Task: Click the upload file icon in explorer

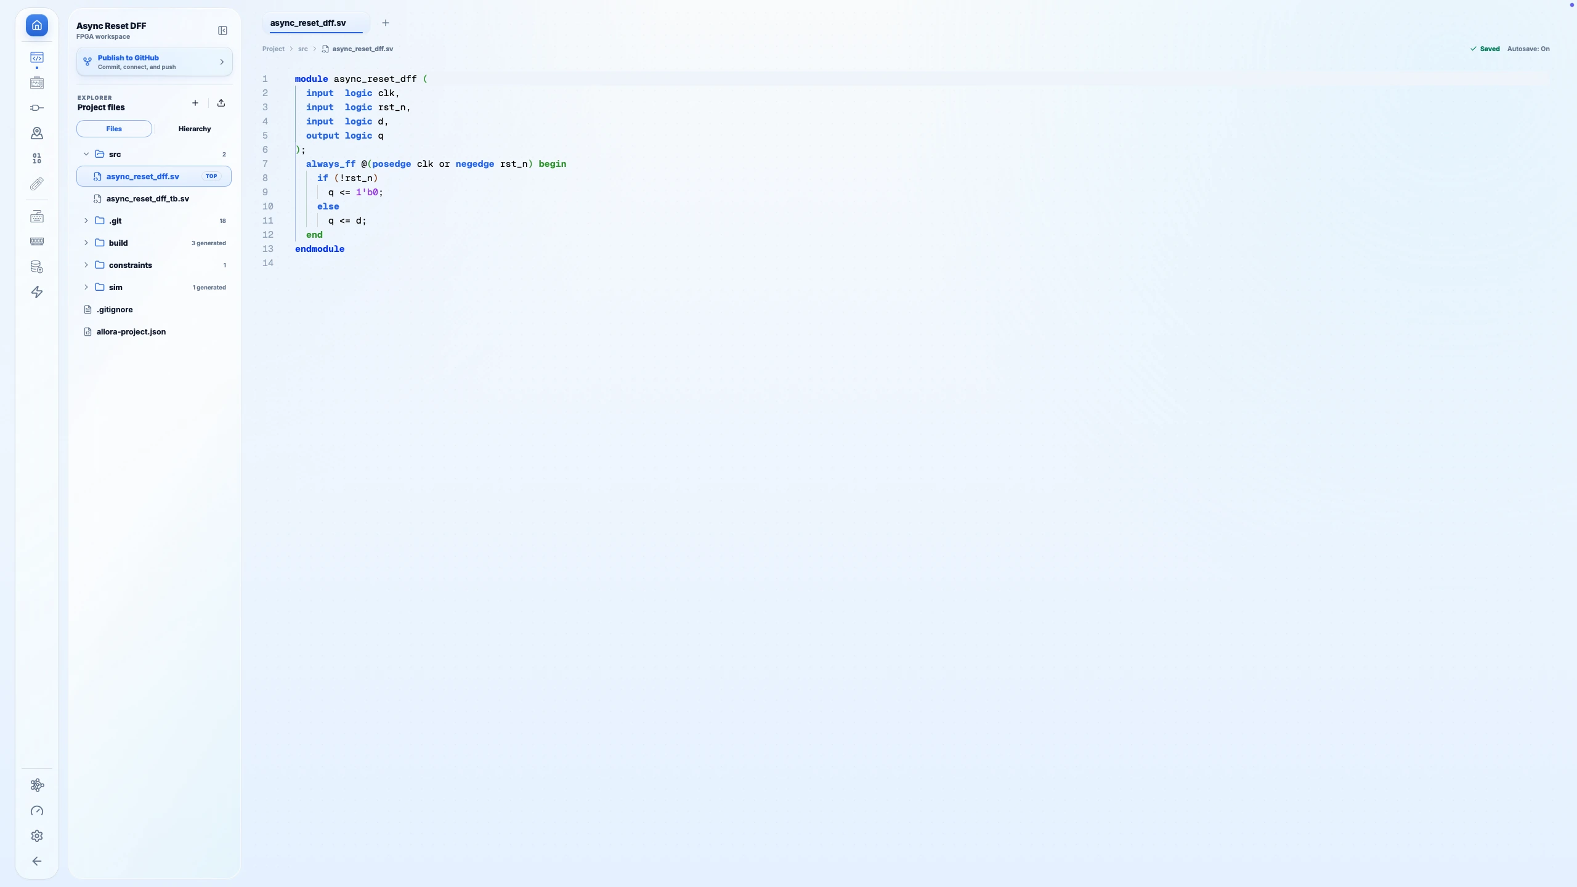Action: [221, 103]
